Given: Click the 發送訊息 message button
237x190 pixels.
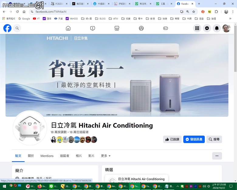Looking at the screenshot, I should click(x=194, y=139).
